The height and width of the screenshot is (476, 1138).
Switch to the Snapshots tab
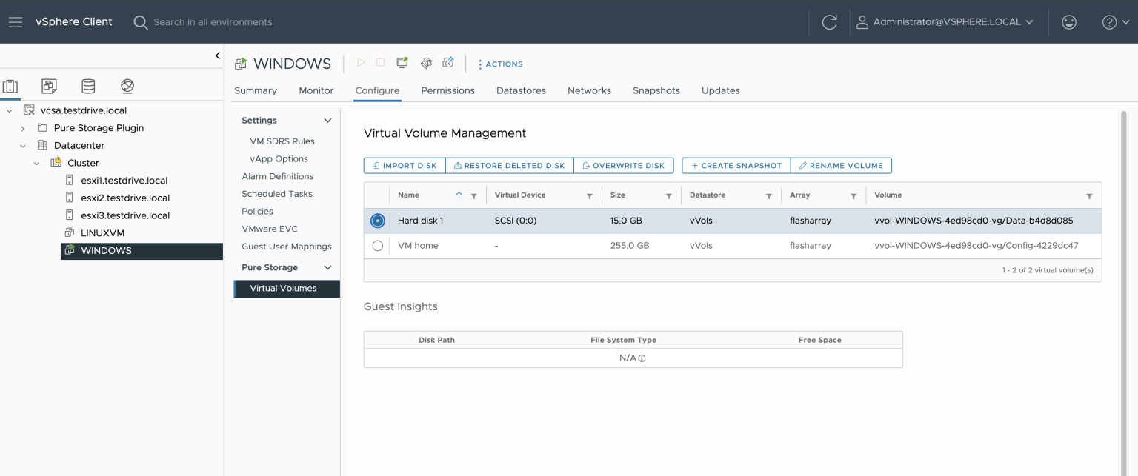click(x=656, y=90)
